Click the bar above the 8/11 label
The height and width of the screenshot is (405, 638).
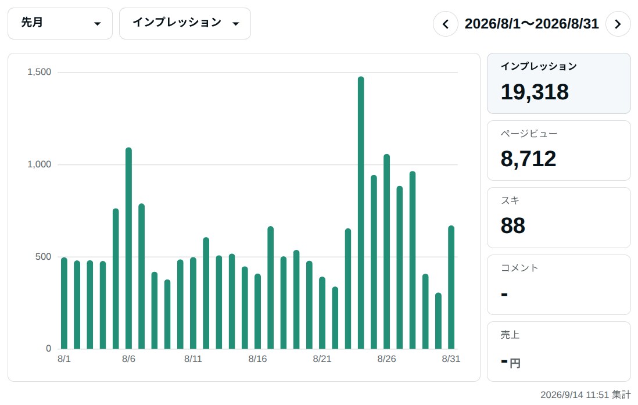tap(193, 303)
